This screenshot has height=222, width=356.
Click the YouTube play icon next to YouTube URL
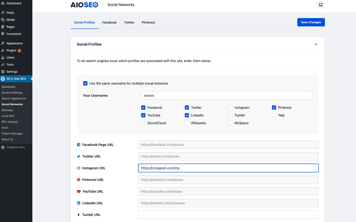79,191
